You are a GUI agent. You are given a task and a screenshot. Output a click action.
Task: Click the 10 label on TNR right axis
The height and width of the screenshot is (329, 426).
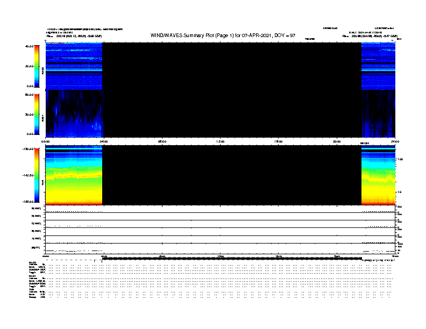[x=399, y=192]
